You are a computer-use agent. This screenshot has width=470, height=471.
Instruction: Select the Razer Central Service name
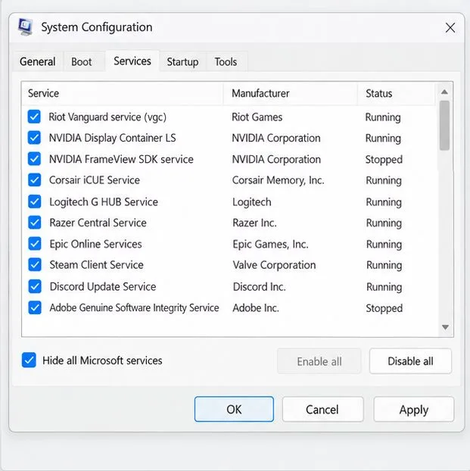(98, 223)
